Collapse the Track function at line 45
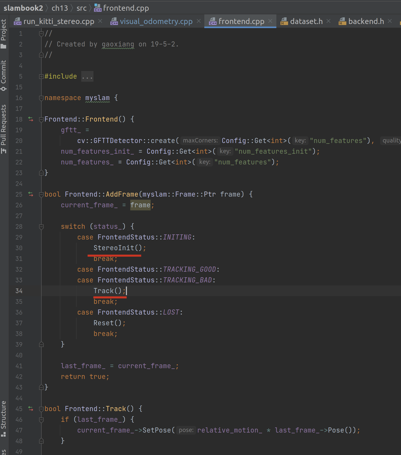This screenshot has width=401, height=455. point(41,409)
